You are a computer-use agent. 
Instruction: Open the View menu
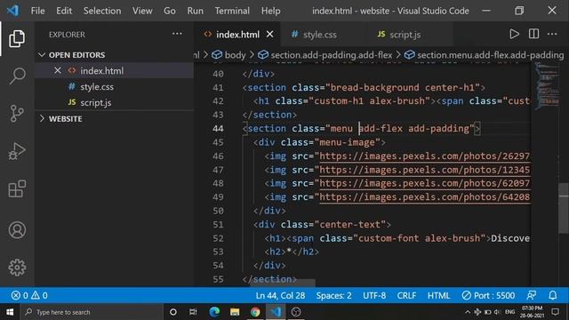coord(142,11)
